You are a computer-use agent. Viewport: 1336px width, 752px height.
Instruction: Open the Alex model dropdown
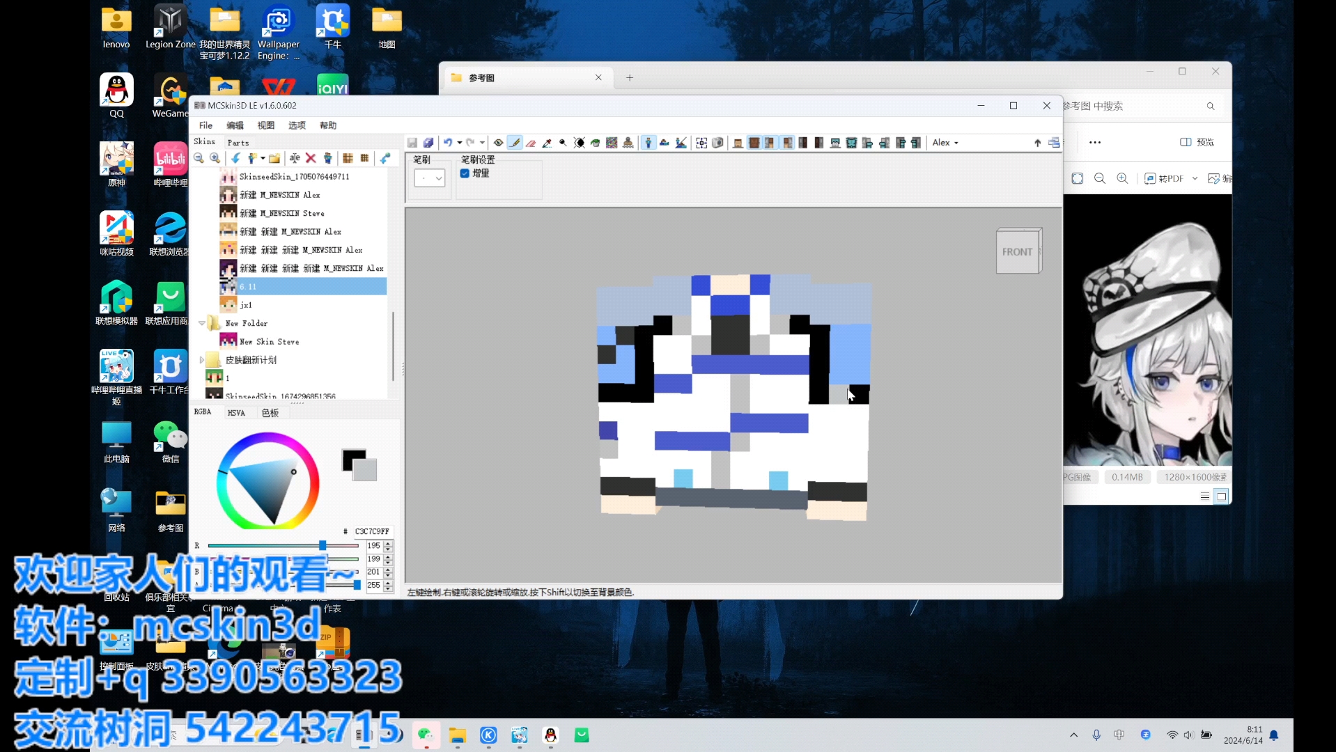pyautogui.click(x=945, y=143)
